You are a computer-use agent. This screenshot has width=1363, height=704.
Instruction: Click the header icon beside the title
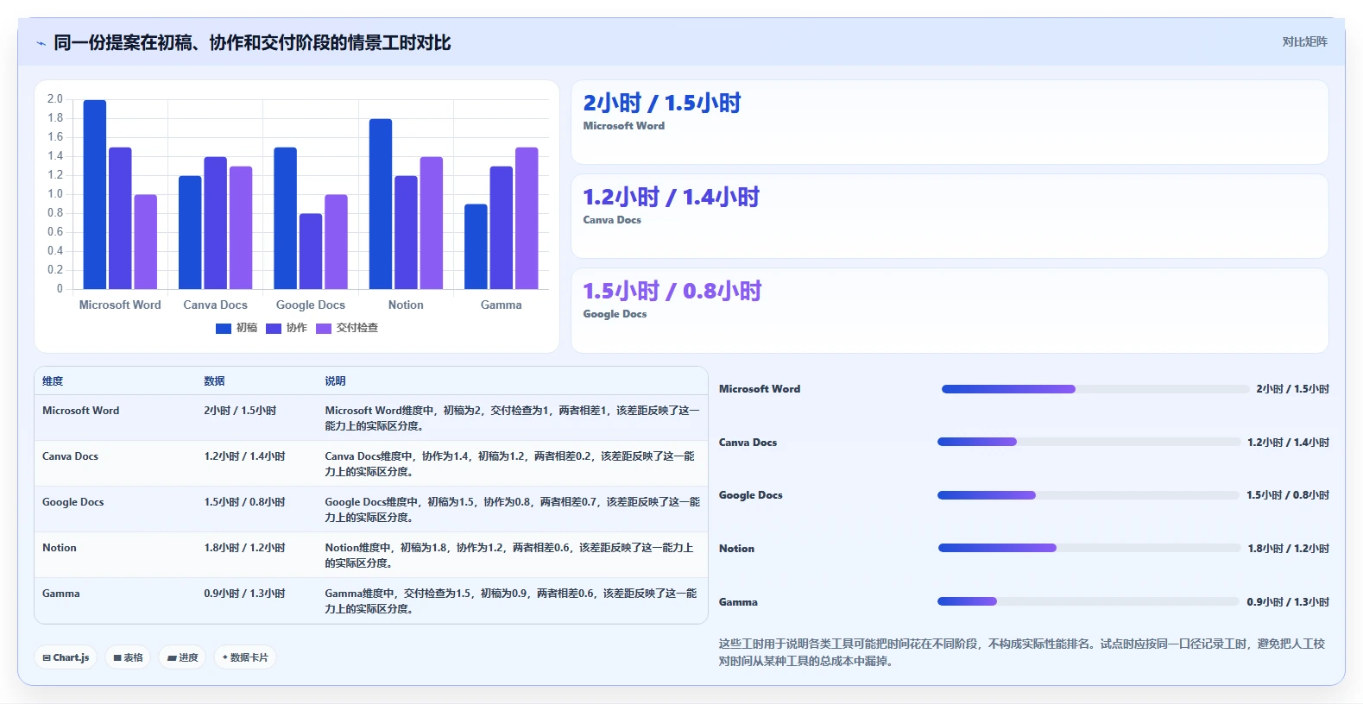click(41, 43)
